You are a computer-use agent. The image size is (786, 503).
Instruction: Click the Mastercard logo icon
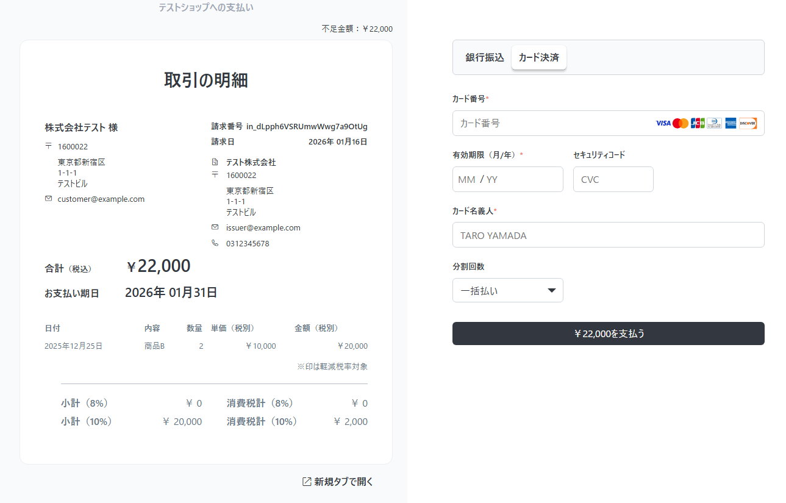click(681, 123)
